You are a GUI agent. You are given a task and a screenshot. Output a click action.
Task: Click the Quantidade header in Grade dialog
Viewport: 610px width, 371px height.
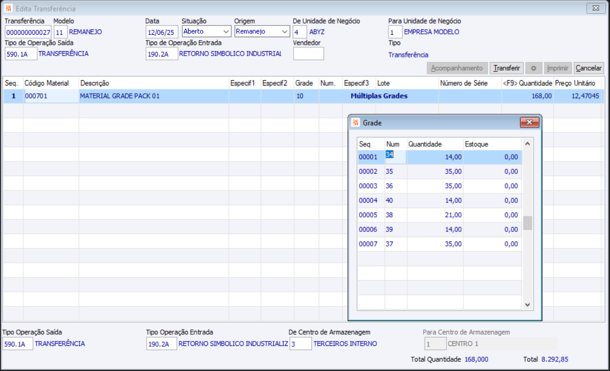[435, 144]
